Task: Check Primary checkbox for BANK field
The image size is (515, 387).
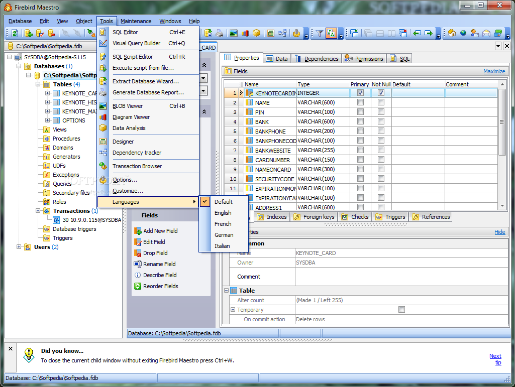Action: (x=360, y=121)
